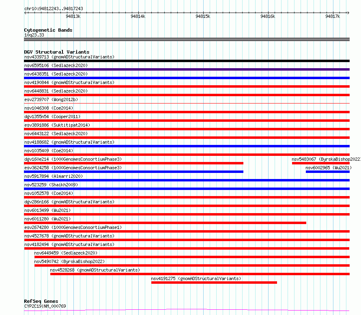Click the 94817k ruler tick label
This screenshot has height=315, width=361.
tap(333, 16)
